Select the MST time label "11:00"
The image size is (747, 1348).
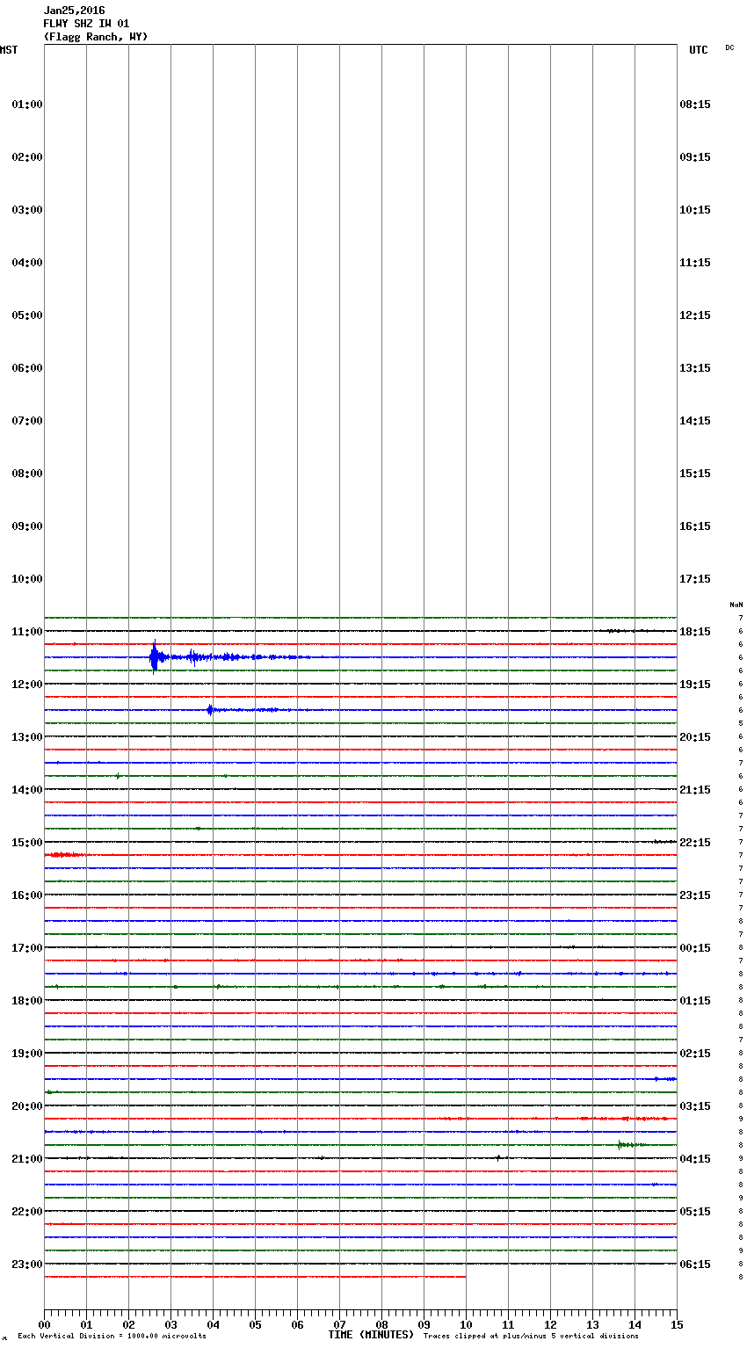click(27, 632)
